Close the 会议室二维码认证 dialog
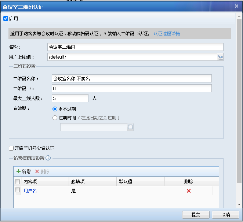Screen dimensions: 243x222 pos(237,6)
